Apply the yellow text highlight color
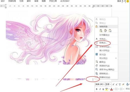130x92 pixels. 107,89
